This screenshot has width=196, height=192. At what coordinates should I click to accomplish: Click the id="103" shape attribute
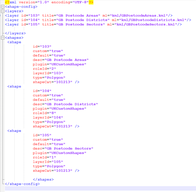[42, 47]
